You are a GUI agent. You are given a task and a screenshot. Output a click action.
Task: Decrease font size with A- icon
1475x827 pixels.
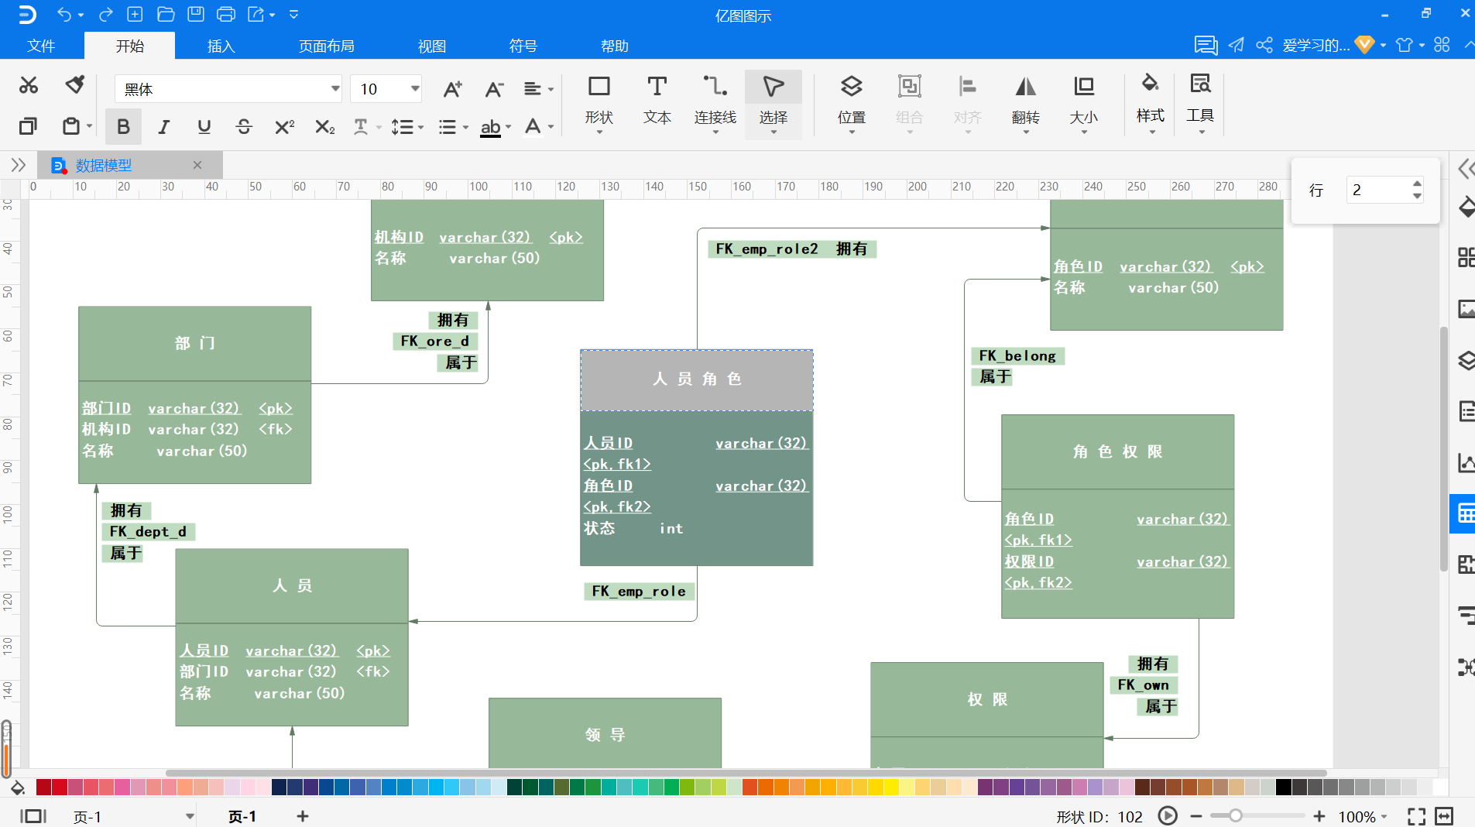494,89
